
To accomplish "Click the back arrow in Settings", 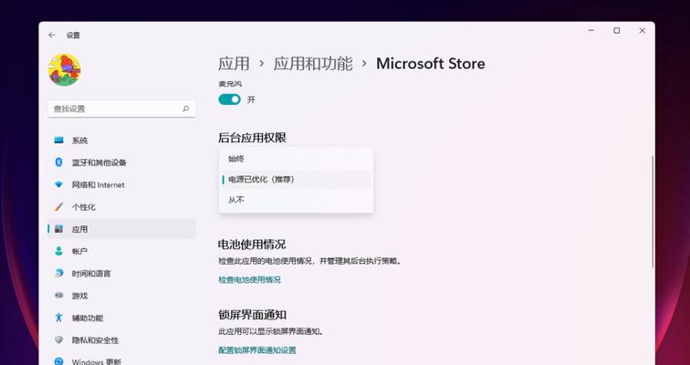I will point(52,36).
